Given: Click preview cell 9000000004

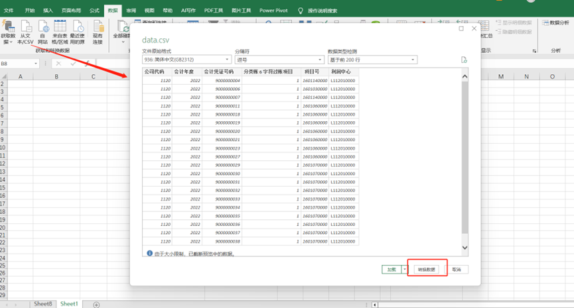Looking at the screenshot, I should point(222,80).
